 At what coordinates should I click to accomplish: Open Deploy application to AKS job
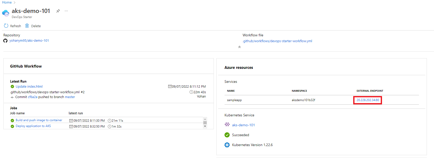33,126
